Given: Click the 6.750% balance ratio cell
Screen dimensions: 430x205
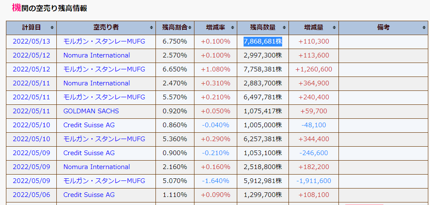Looking at the screenshot, I should (x=175, y=41).
